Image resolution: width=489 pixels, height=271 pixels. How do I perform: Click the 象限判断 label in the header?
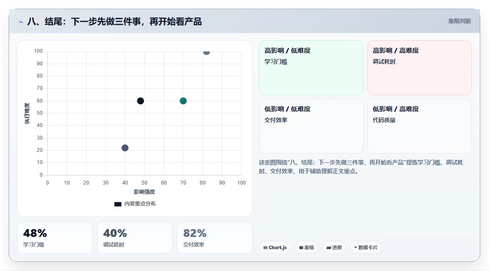click(459, 21)
